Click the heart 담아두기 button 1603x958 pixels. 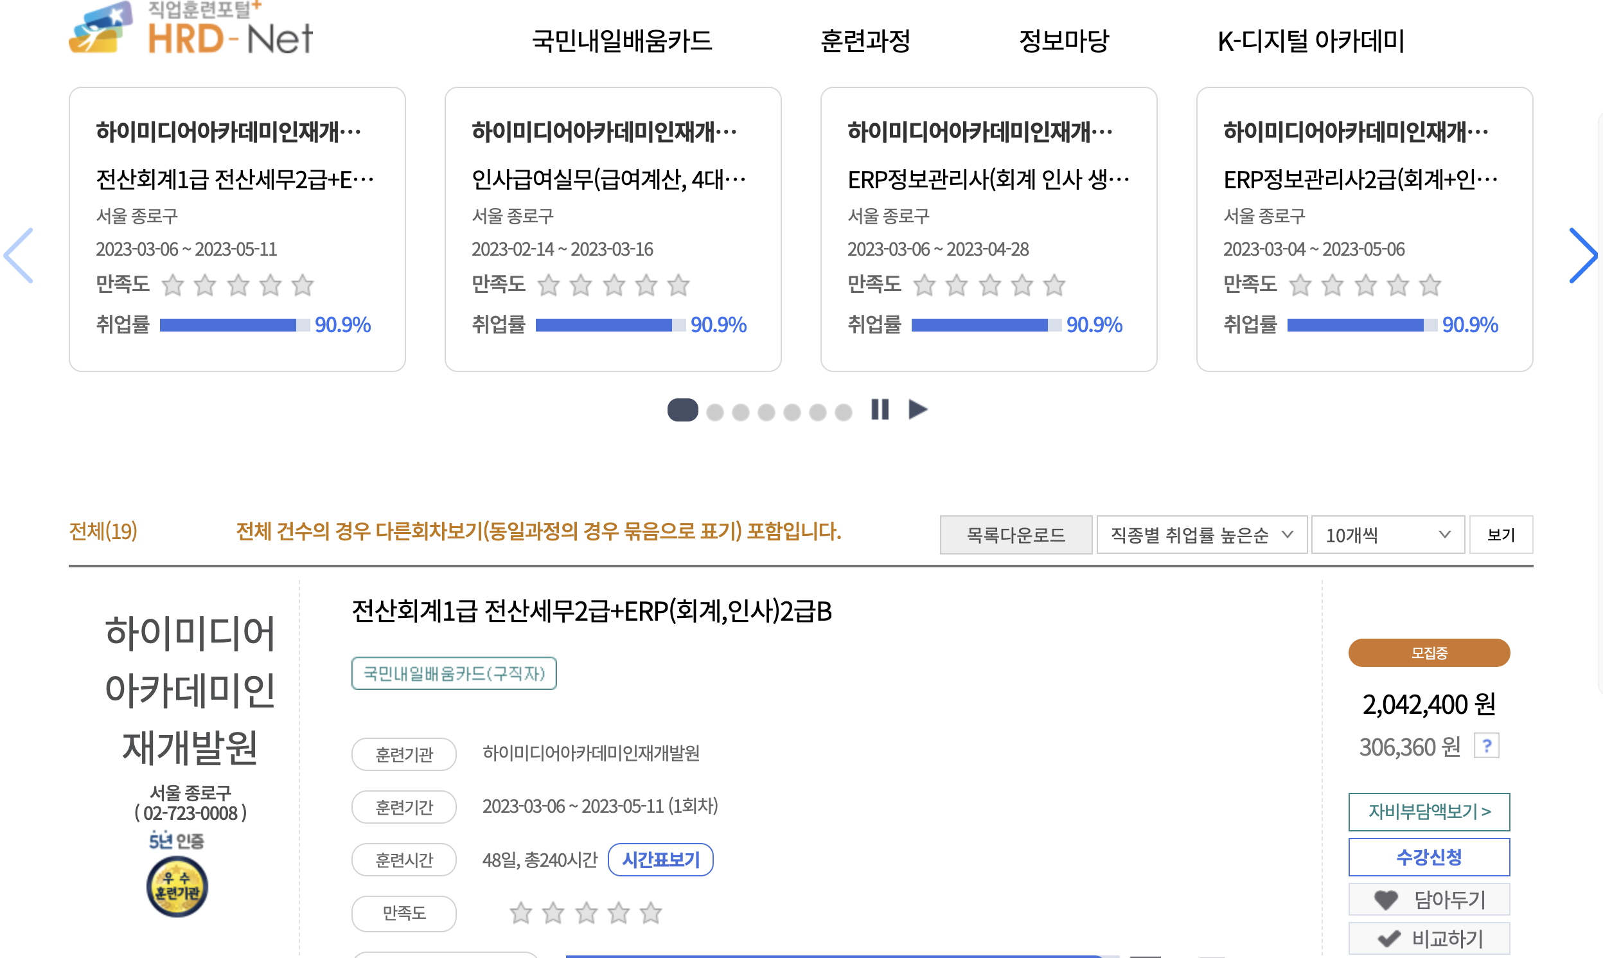(1429, 900)
